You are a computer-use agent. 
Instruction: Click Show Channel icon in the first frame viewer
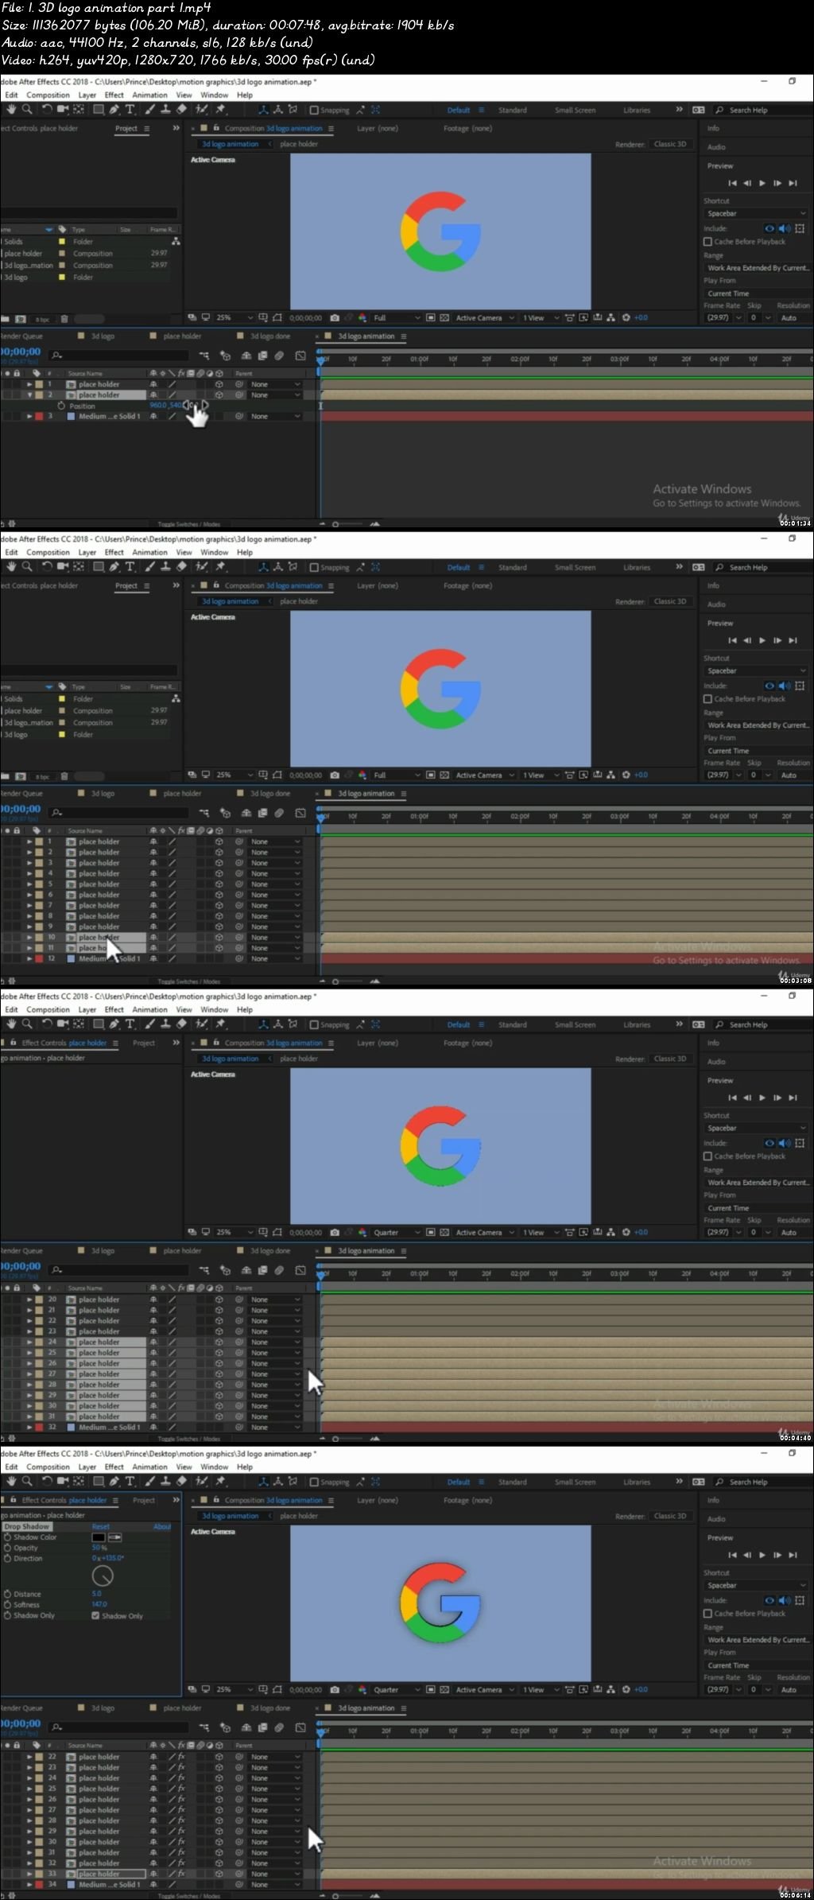362,317
